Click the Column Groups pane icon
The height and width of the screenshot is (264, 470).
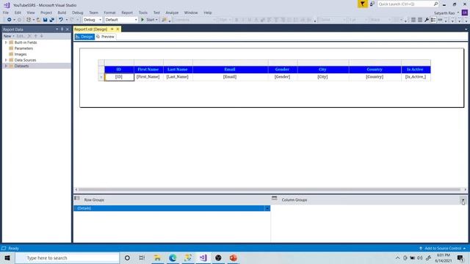point(274,198)
